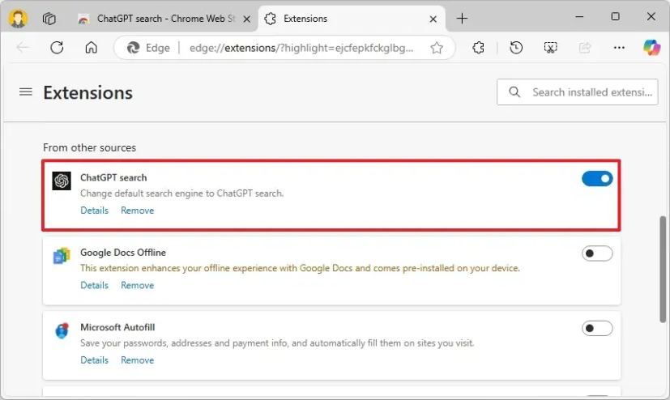The height and width of the screenshot is (400, 670).
Task: Open a new tab with the plus button
Action: [462, 19]
